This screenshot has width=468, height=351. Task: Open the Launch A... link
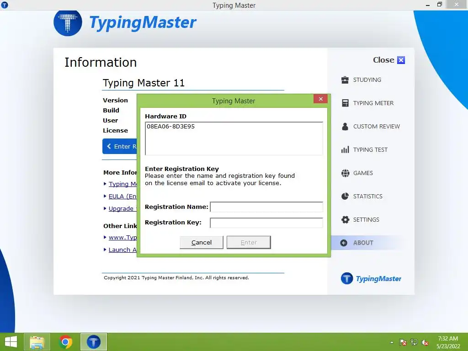click(x=122, y=250)
